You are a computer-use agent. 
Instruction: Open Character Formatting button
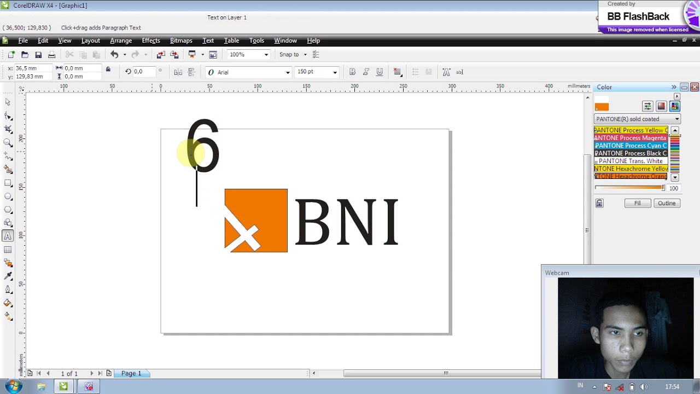click(x=446, y=72)
